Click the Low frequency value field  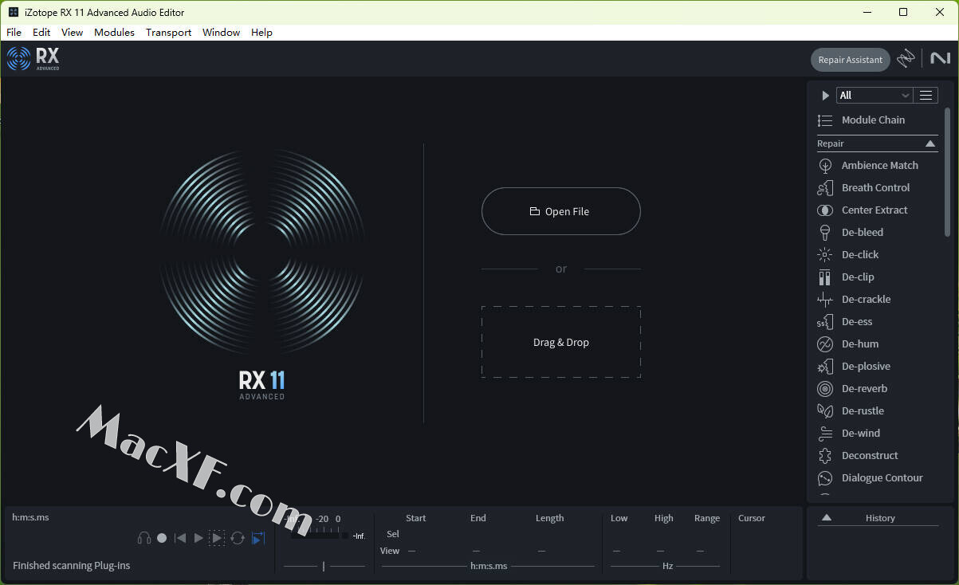coord(616,551)
